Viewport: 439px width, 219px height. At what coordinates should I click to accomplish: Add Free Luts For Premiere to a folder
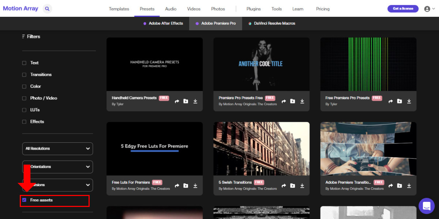click(x=186, y=185)
